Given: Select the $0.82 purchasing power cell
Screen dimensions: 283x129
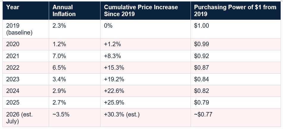Looking at the screenshot, I should point(235,91).
